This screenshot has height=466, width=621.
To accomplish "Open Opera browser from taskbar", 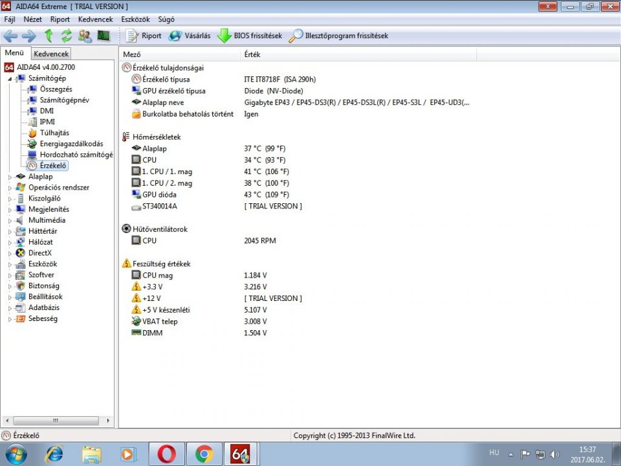I will (167, 454).
